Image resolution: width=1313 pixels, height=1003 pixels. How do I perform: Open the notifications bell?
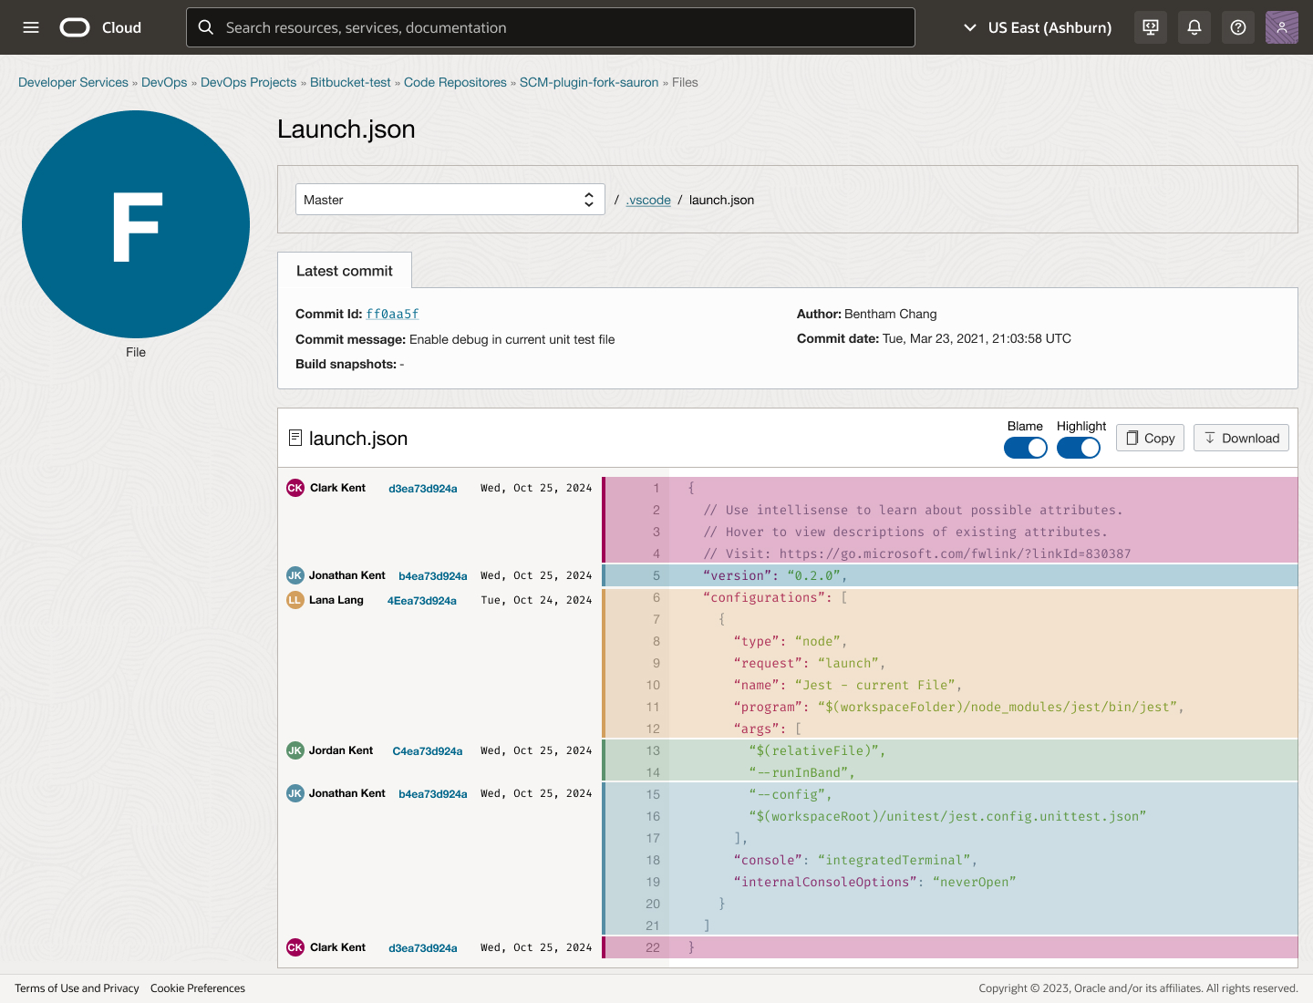[1194, 27]
